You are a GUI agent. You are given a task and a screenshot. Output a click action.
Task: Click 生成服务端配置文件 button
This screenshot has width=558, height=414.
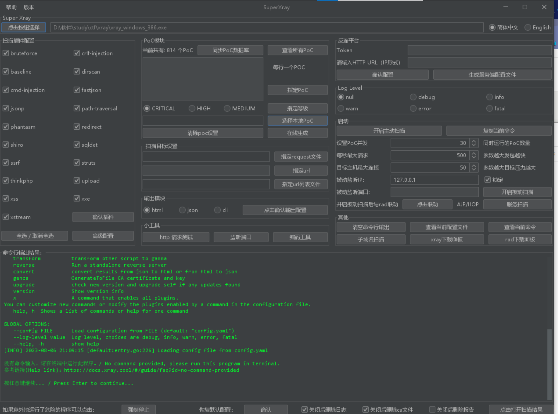tap(492, 75)
